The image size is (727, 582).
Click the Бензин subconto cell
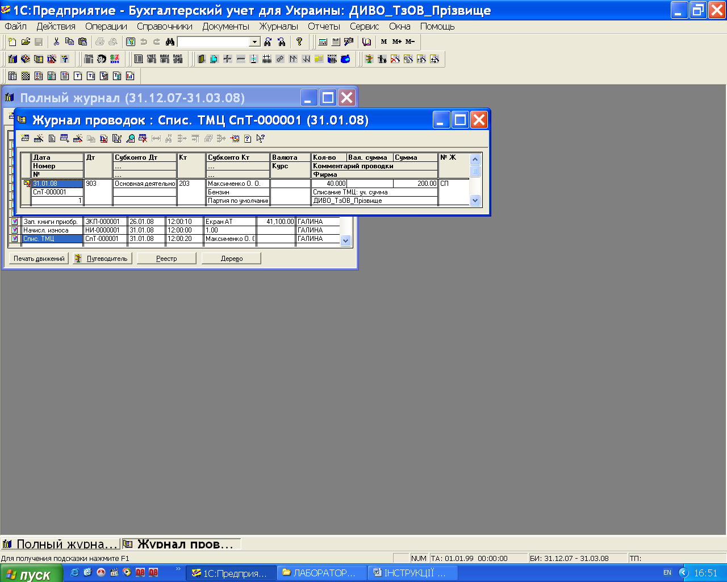click(237, 192)
